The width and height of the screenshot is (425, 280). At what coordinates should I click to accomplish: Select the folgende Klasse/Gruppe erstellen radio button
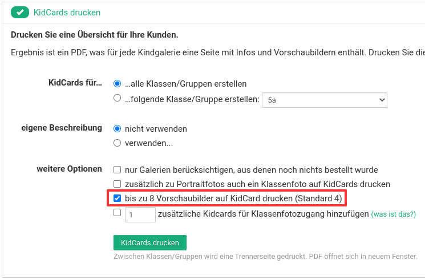pyautogui.click(x=118, y=98)
